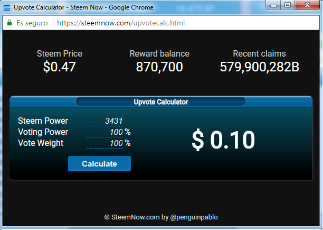Click the 'Steem Price' heading

point(60,53)
